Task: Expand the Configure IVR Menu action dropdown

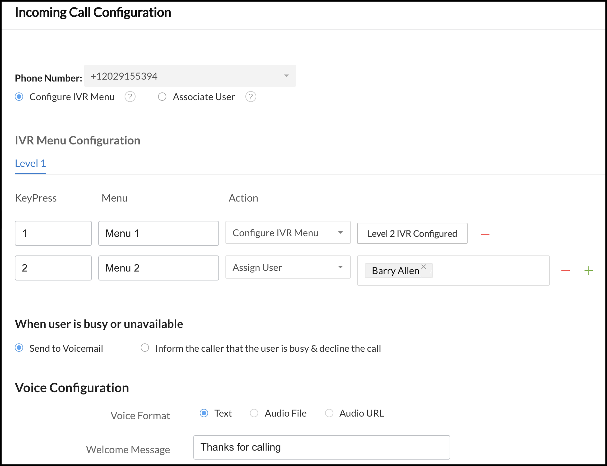Action: (x=288, y=233)
